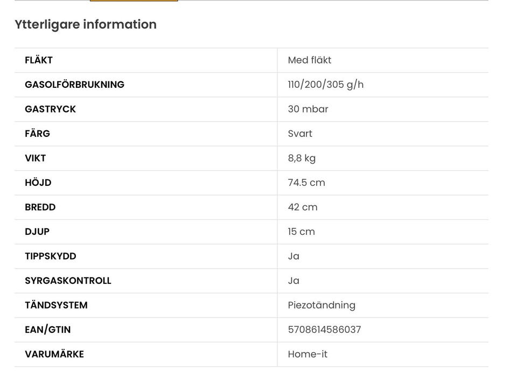Click the VIKT row label
Image resolution: width=517 pixels, height=371 pixels.
tap(35, 158)
